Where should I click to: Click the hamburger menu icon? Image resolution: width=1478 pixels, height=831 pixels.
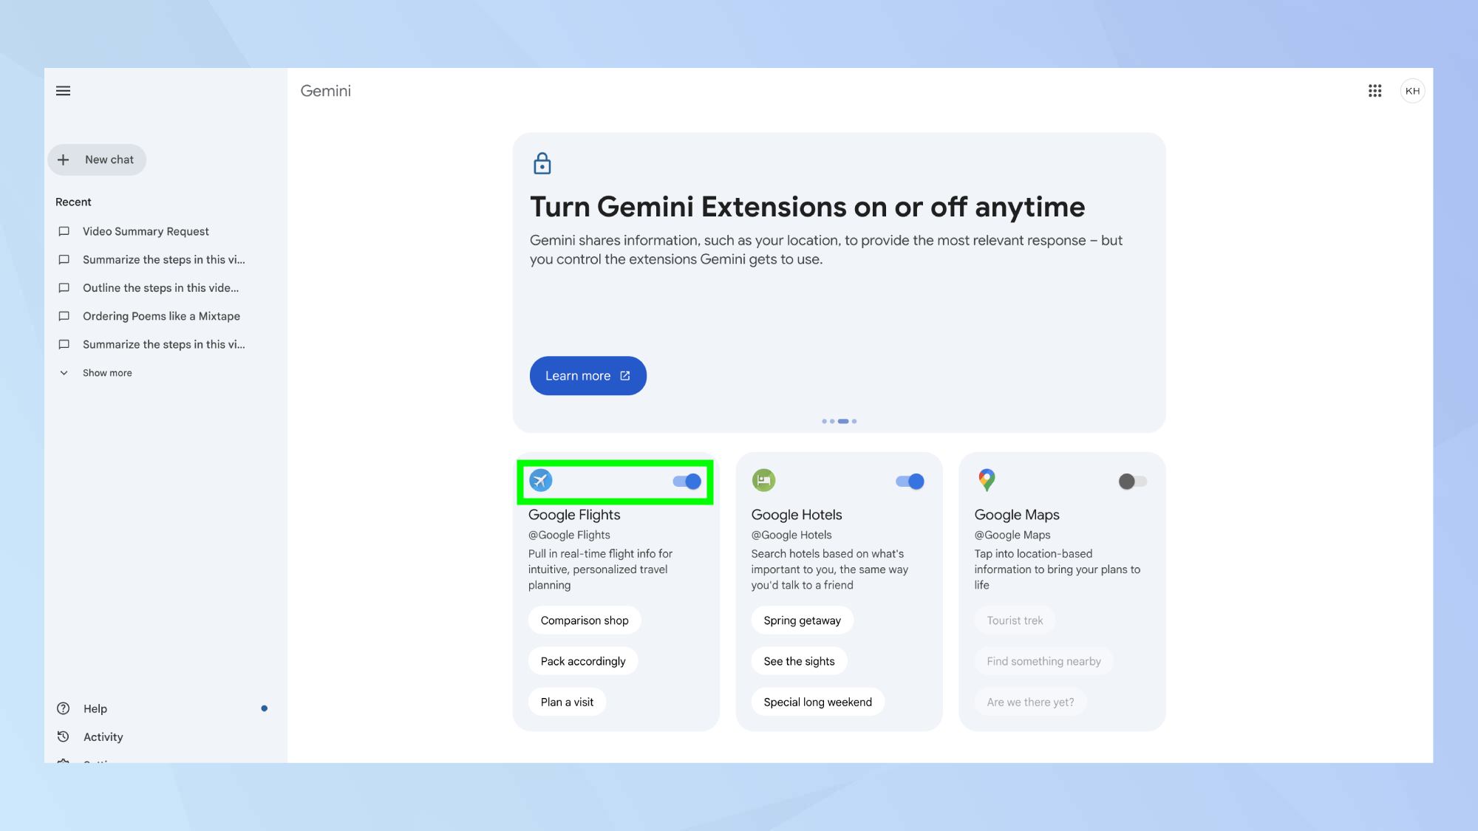point(63,92)
